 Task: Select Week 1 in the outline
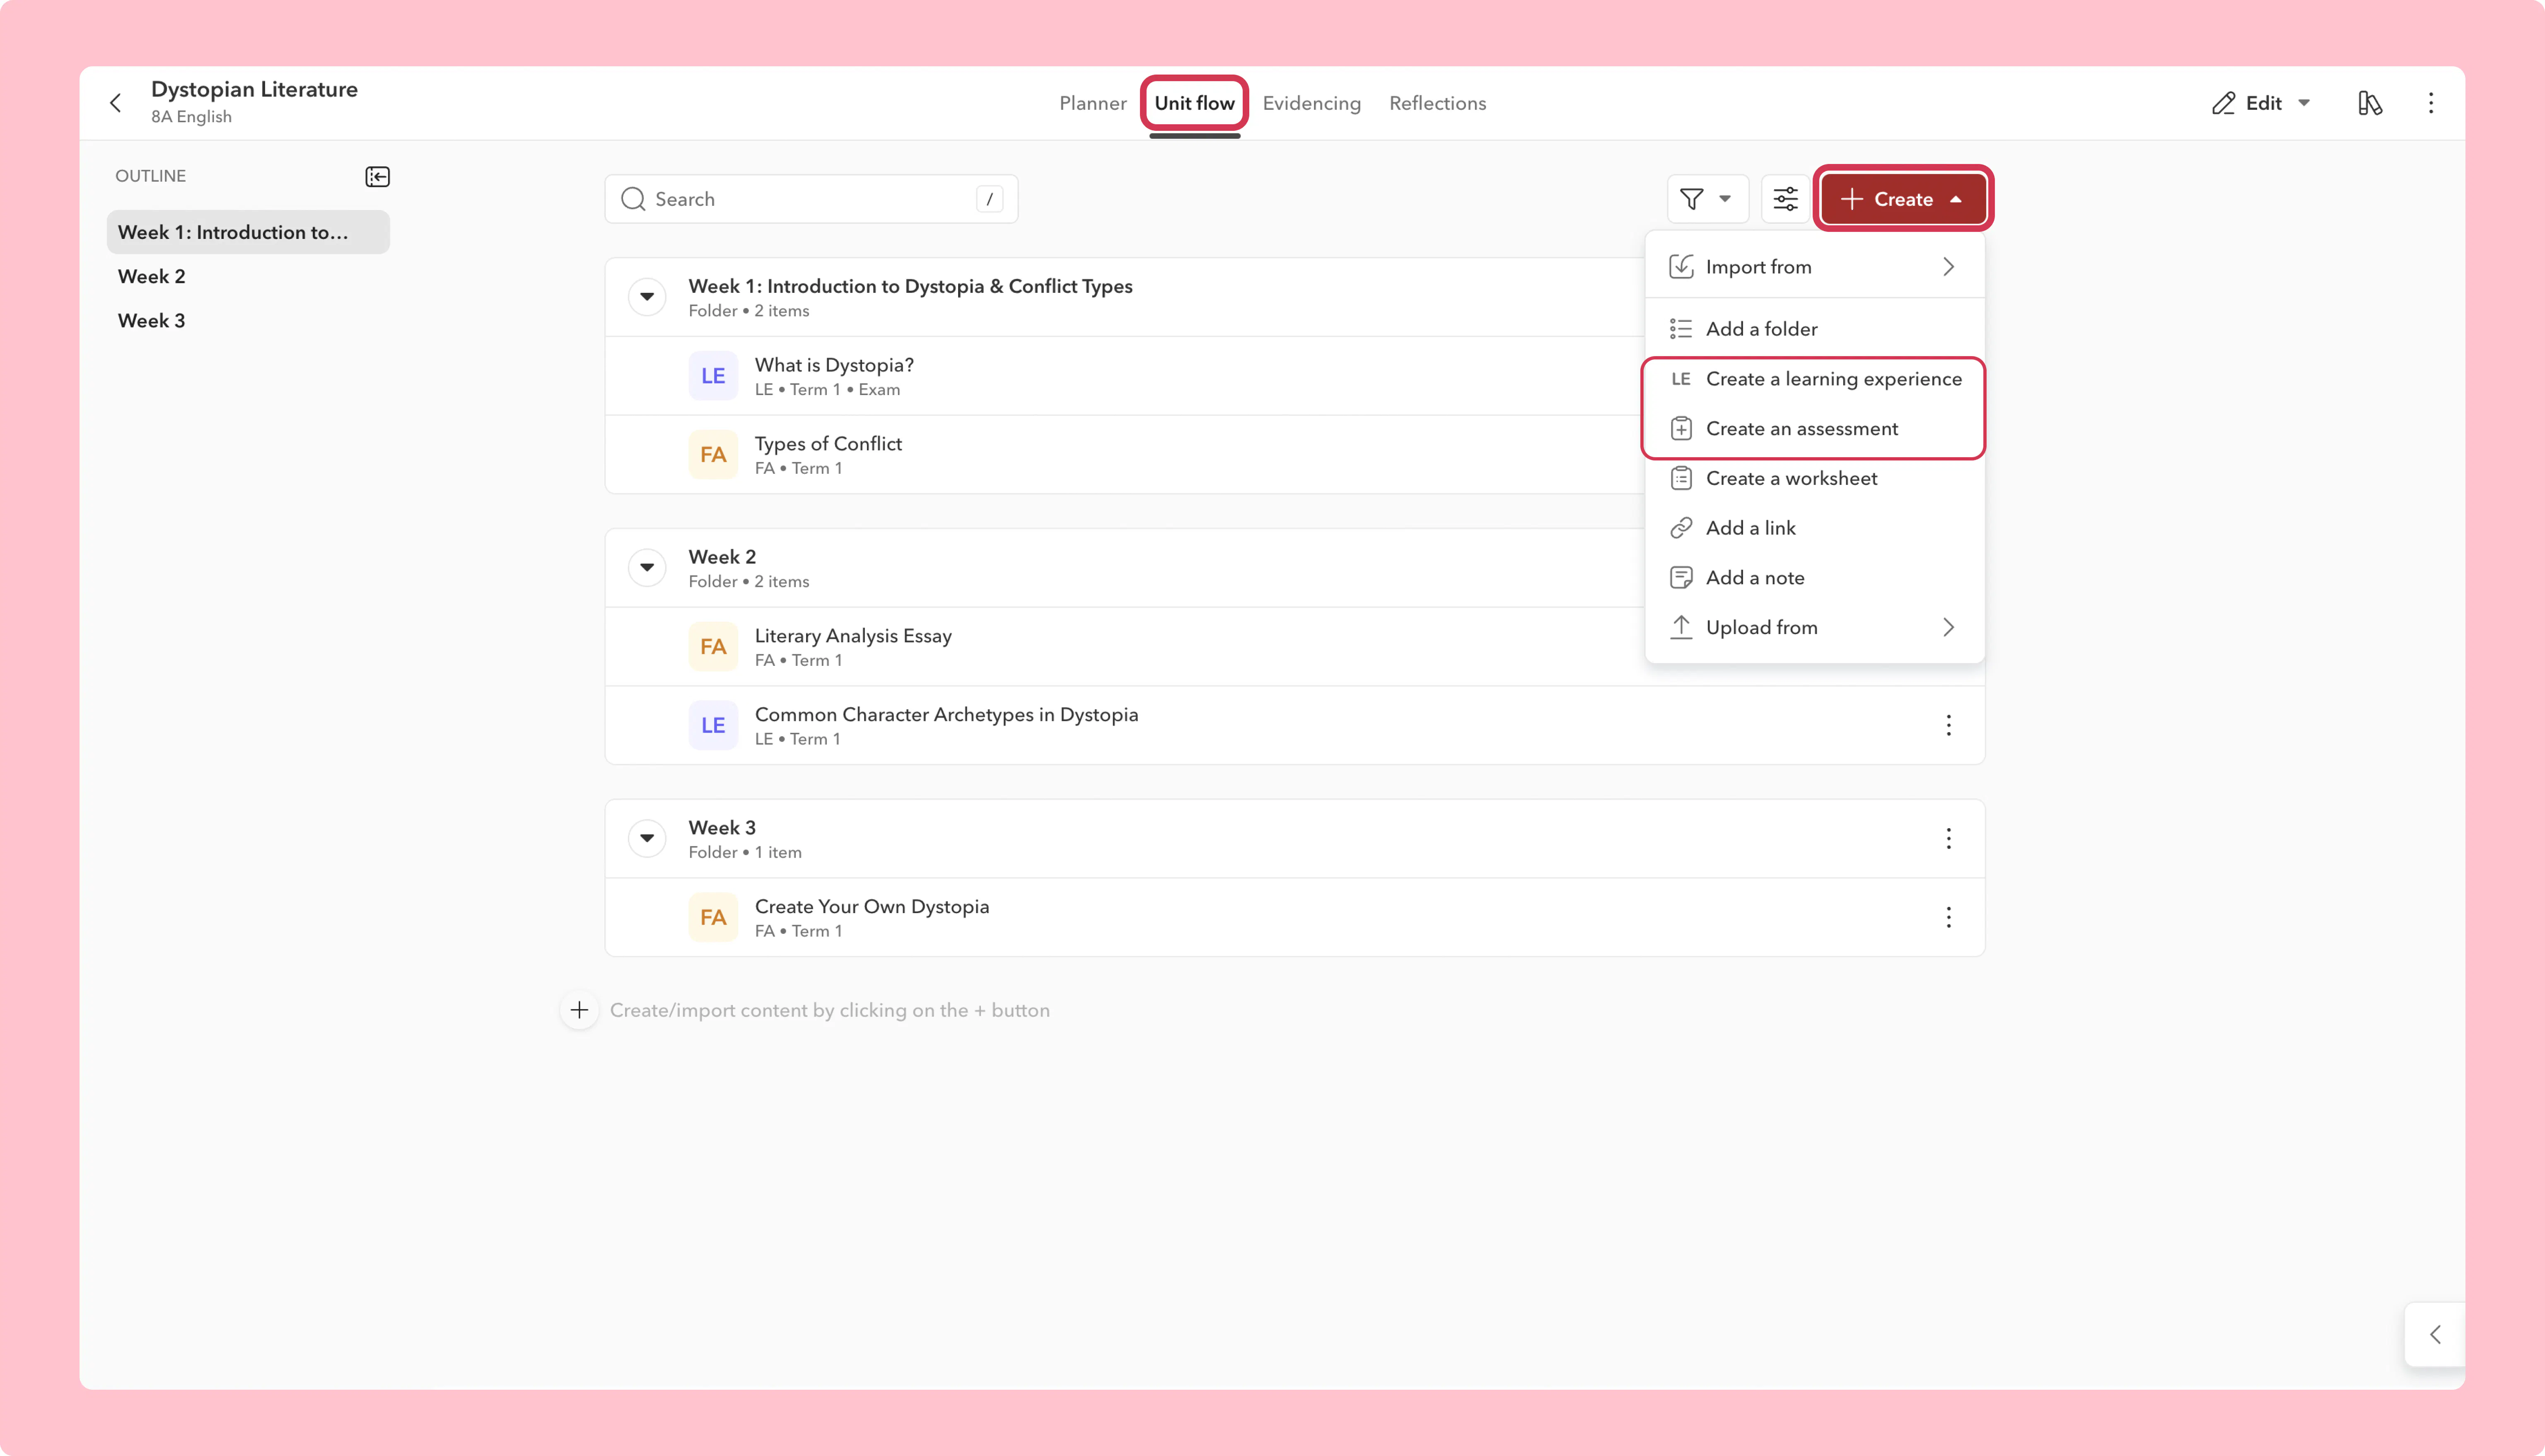tap(248, 232)
